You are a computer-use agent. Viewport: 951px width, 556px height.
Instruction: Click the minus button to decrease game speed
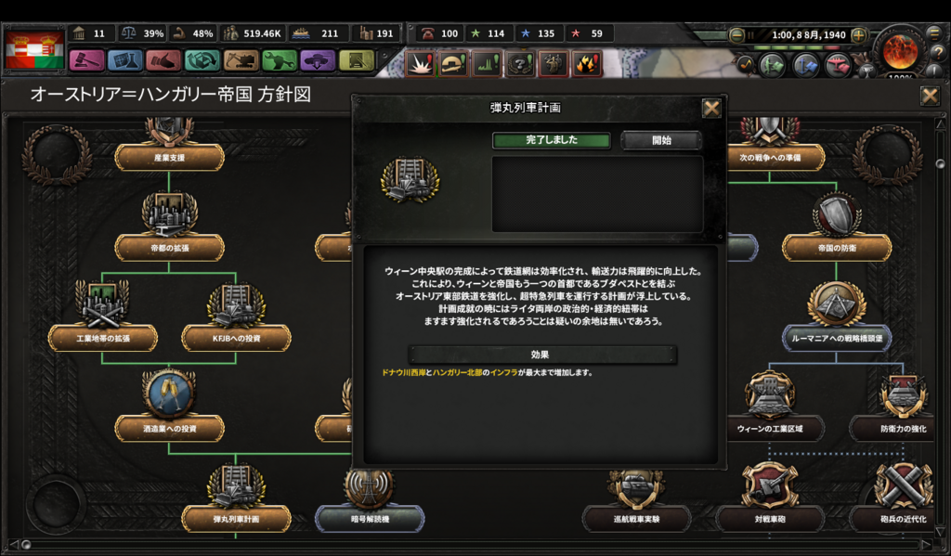[736, 35]
